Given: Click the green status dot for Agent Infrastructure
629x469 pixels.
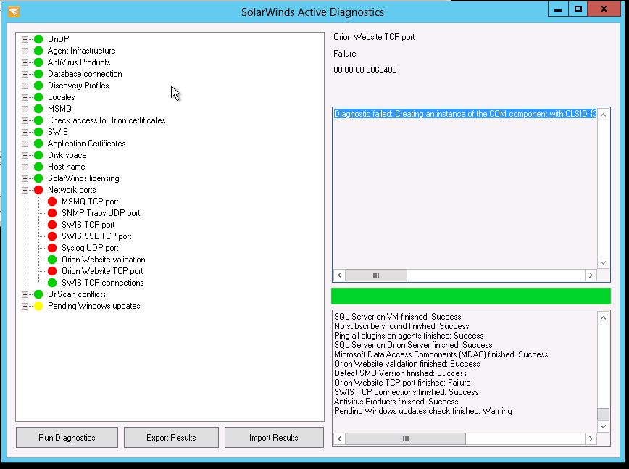Looking at the screenshot, I should tap(38, 51).
